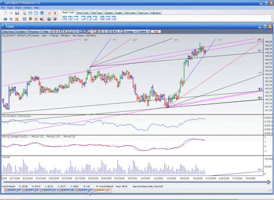Click the Data Show button
This screenshot has height=200, width=274.
point(8,32)
